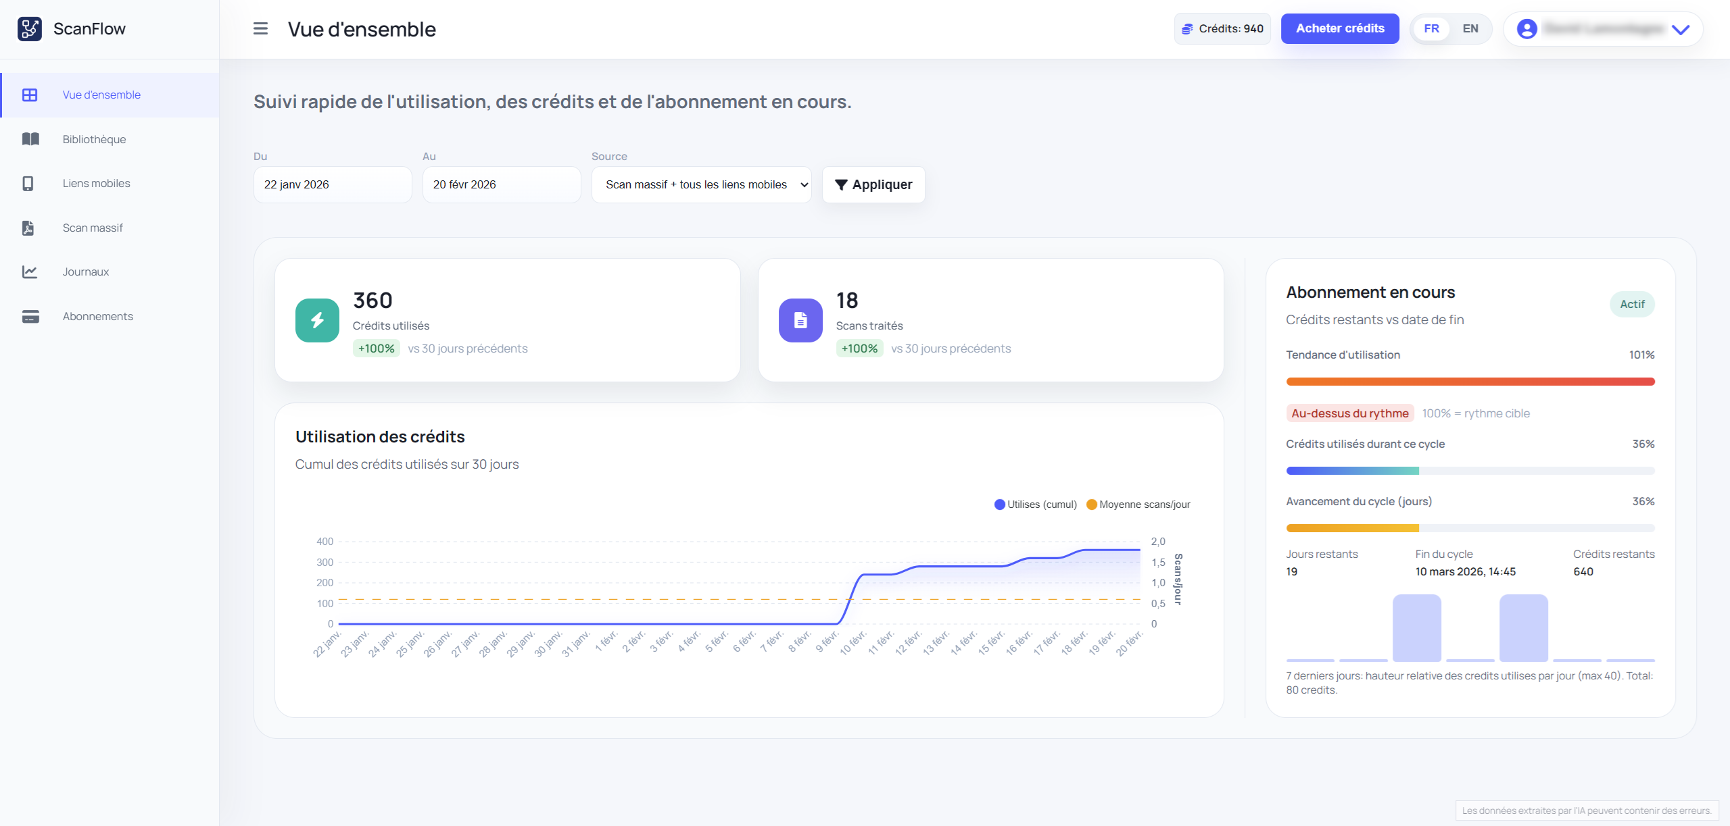Switch language to EN
The image size is (1730, 826).
1470,29
